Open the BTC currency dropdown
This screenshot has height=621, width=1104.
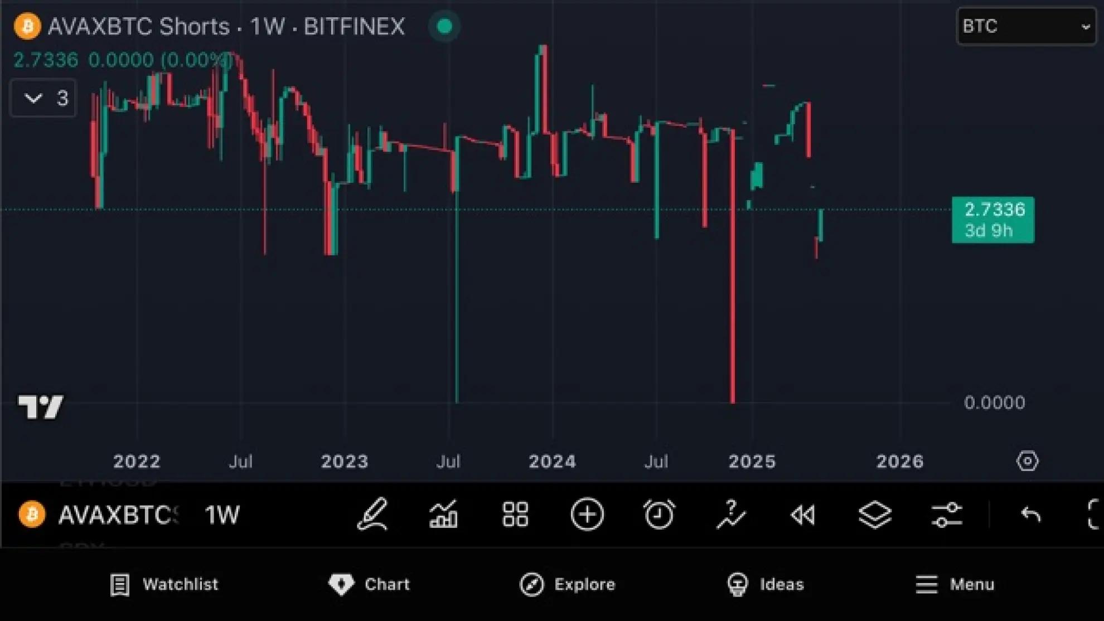pos(1026,26)
